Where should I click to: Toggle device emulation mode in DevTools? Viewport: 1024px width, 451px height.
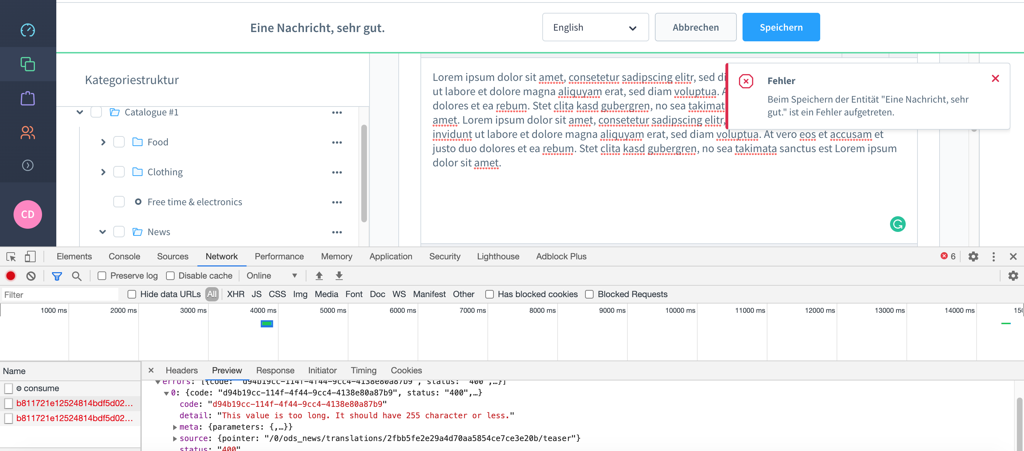click(x=30, y=256)
